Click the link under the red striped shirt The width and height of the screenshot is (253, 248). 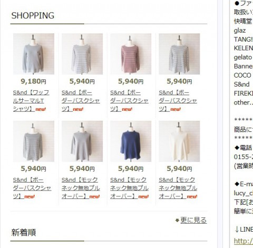(129, 101)
